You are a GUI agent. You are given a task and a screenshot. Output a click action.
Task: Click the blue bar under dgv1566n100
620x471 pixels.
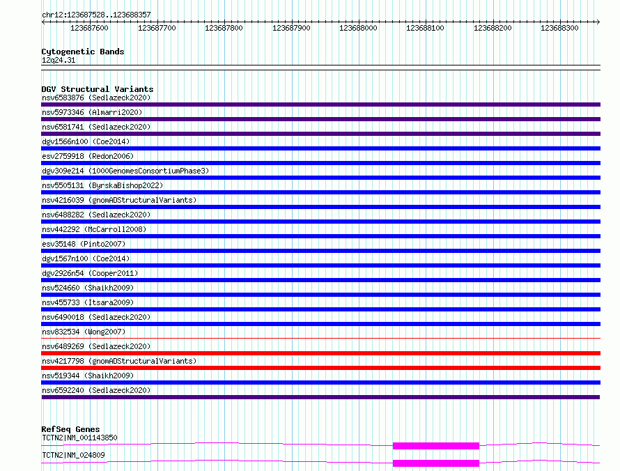320,148
